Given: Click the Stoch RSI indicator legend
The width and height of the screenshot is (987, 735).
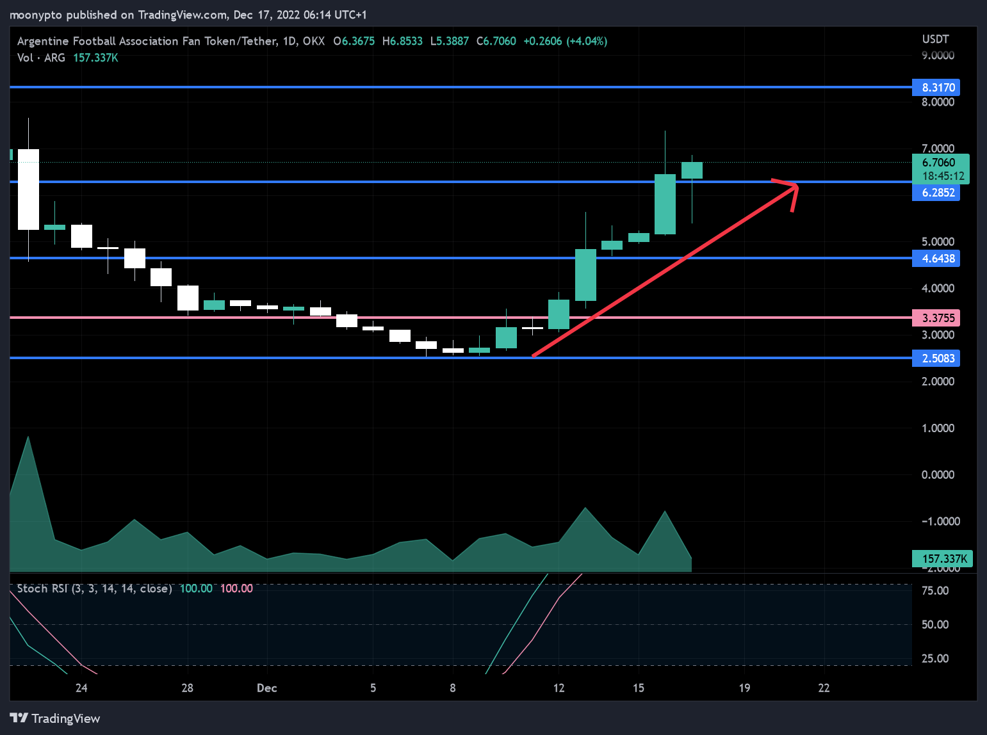Looking at the screenshot, I should [x=94, y=588].
